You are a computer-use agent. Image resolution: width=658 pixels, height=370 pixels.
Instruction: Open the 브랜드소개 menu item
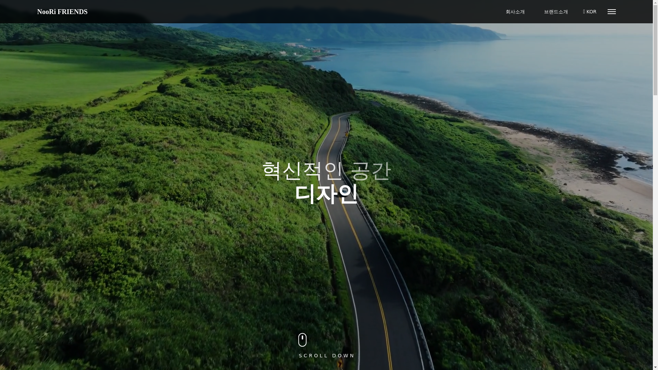coord(556,12)
